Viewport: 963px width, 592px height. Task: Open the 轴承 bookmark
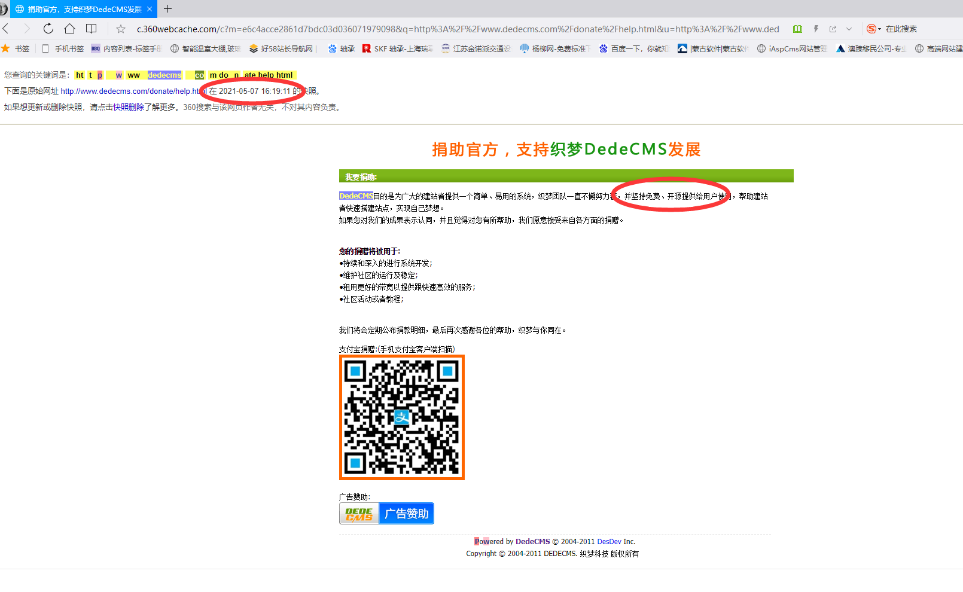coord(342,48)
